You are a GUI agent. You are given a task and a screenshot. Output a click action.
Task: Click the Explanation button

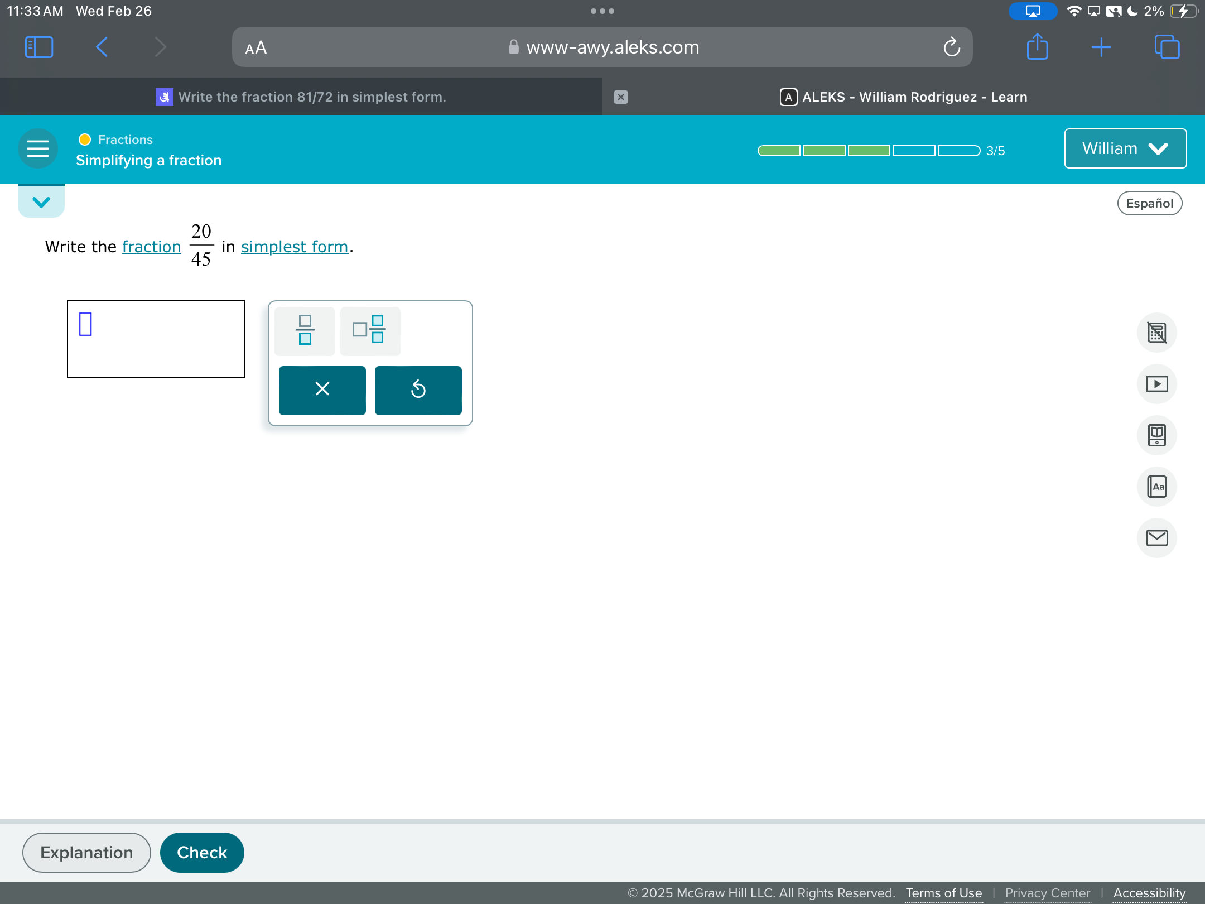86,852
